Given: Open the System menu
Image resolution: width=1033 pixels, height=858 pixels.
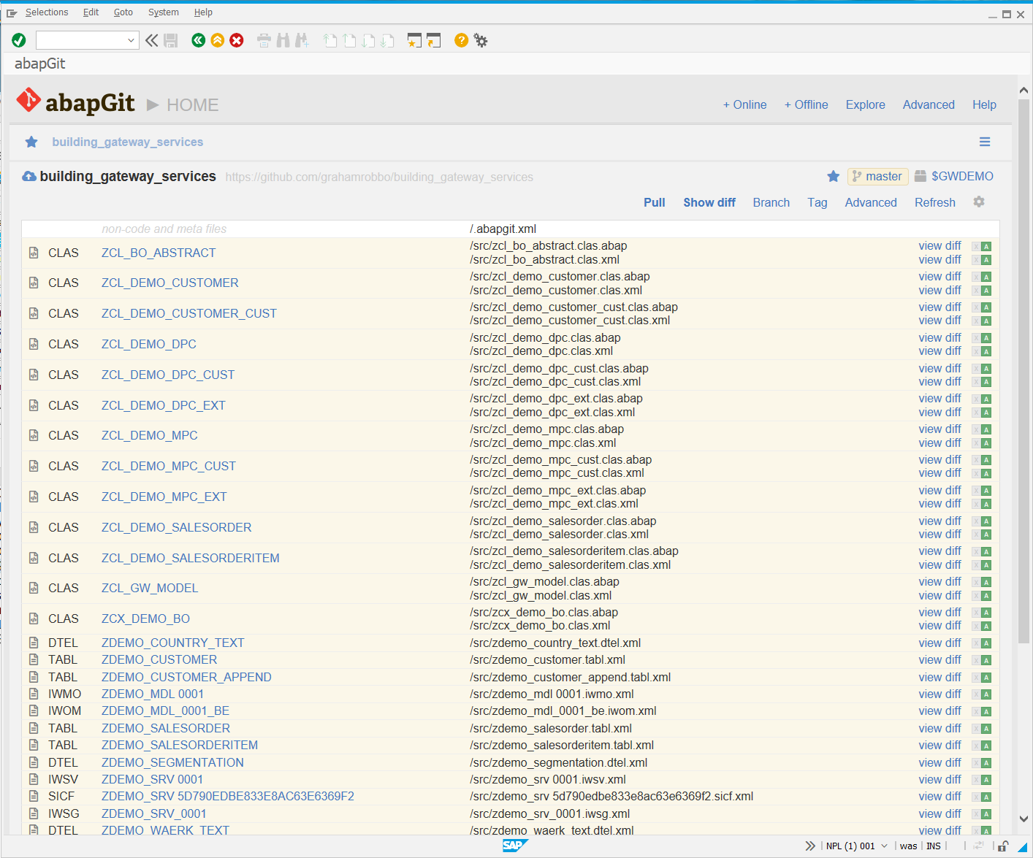Looking at the screenshot, I should pos(164,12).
